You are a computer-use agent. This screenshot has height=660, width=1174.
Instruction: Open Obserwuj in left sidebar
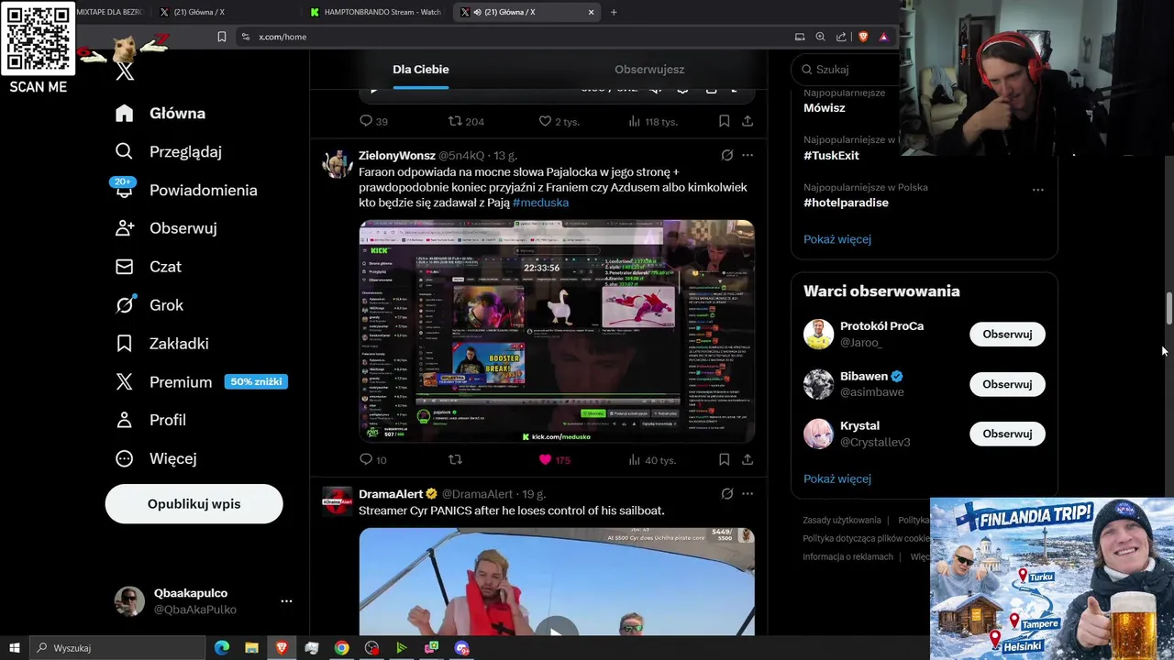pos(166,228)
